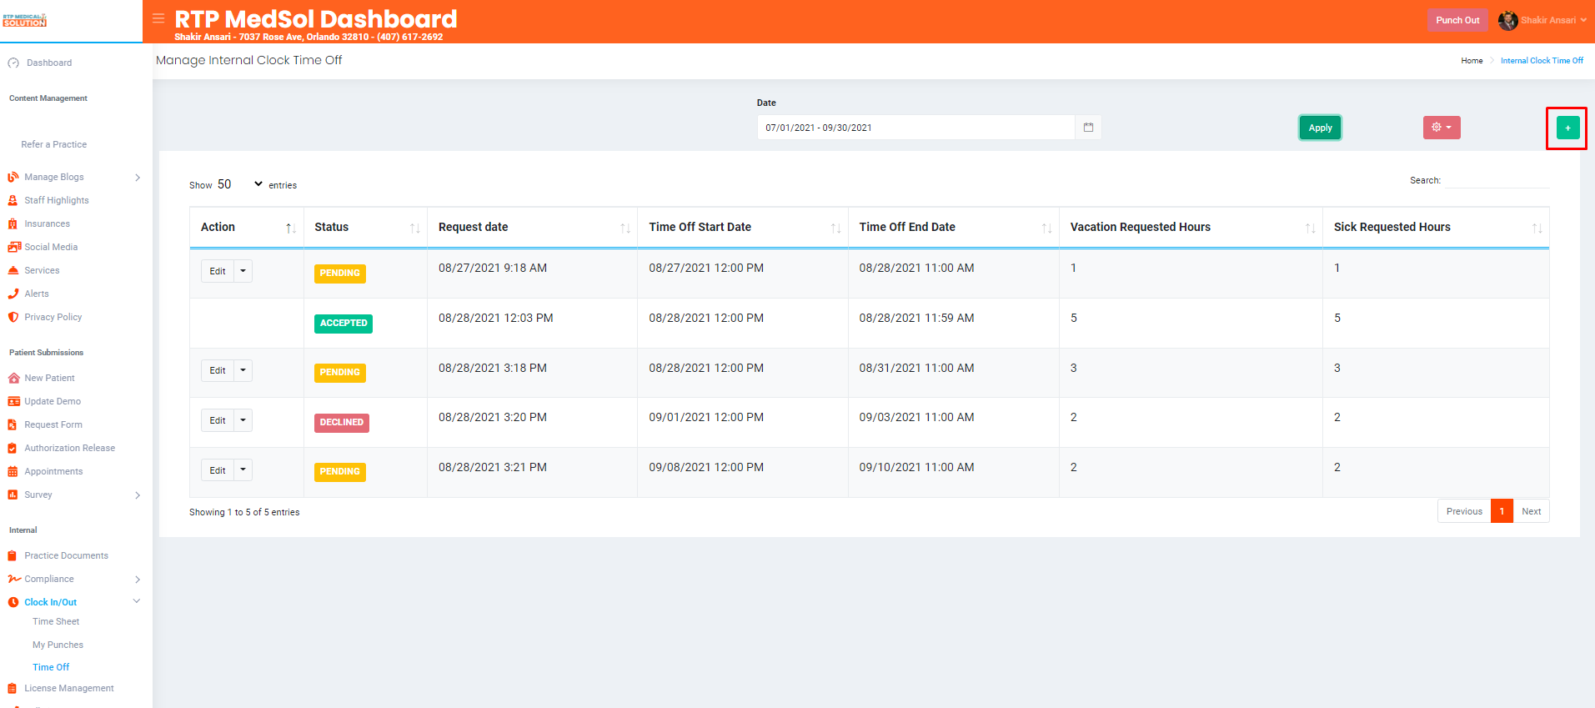Open Time Sheet in sidebar
The image size is (1595, 708).
56,621
